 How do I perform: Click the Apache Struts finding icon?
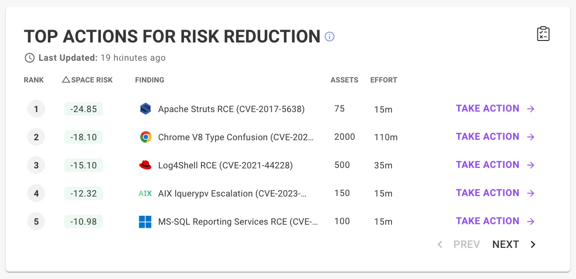coord(145,109)
